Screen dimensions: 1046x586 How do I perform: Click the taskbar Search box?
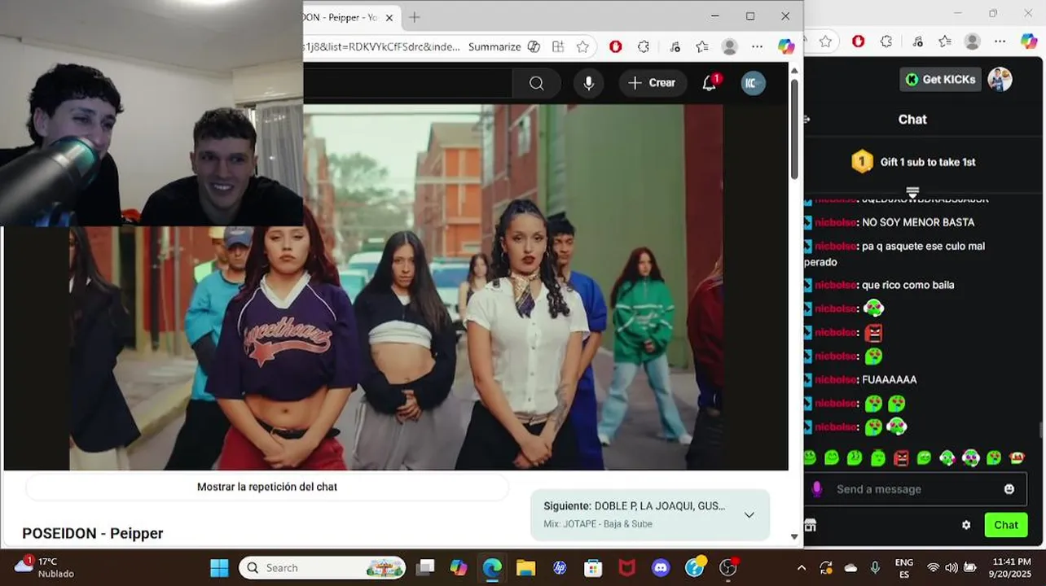click(323, 568)
